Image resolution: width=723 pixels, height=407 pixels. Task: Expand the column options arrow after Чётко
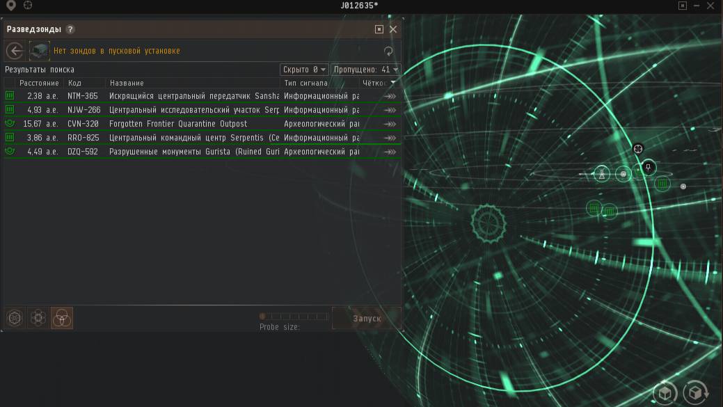(x=393, y=83)
